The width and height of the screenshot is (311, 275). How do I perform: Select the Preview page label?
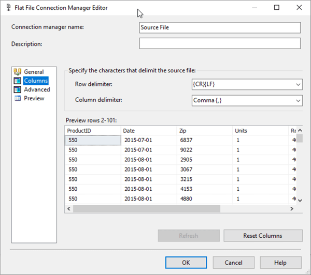click(x=34, y=98)
